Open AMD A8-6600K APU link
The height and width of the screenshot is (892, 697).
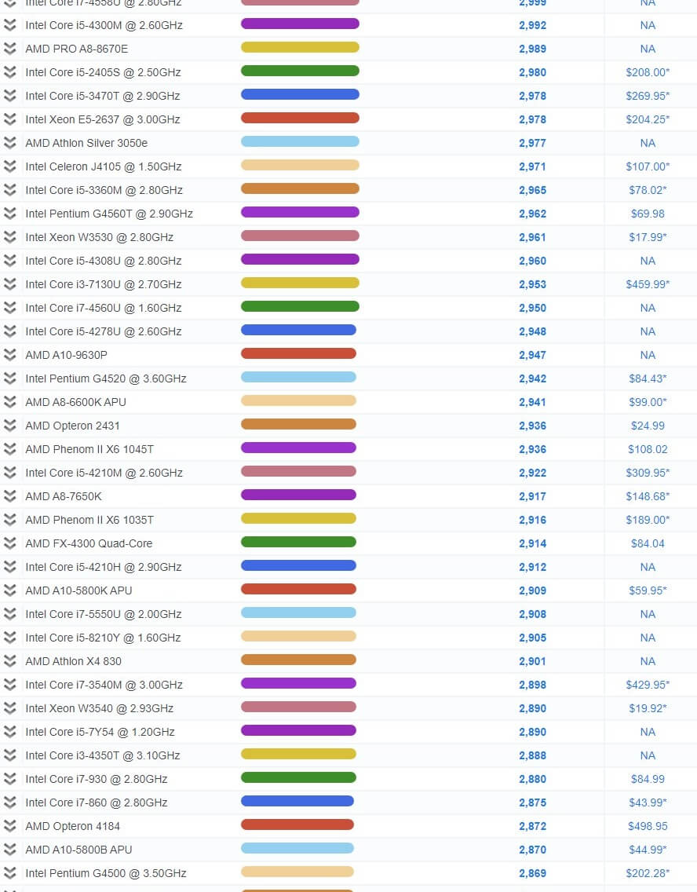pos(75,402)
